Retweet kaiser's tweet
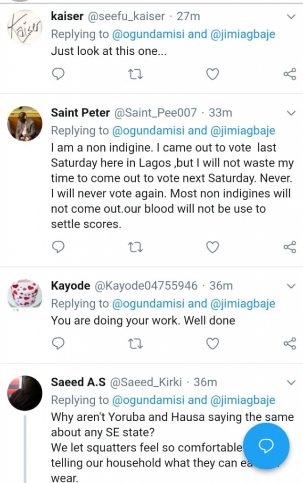The width and height of the screenshot is (303, 483). tap(136, 74)
